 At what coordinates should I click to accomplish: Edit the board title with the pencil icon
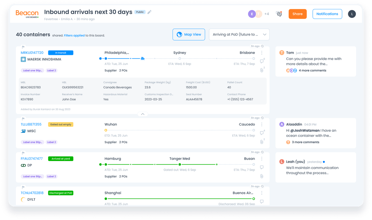point(149,12)
